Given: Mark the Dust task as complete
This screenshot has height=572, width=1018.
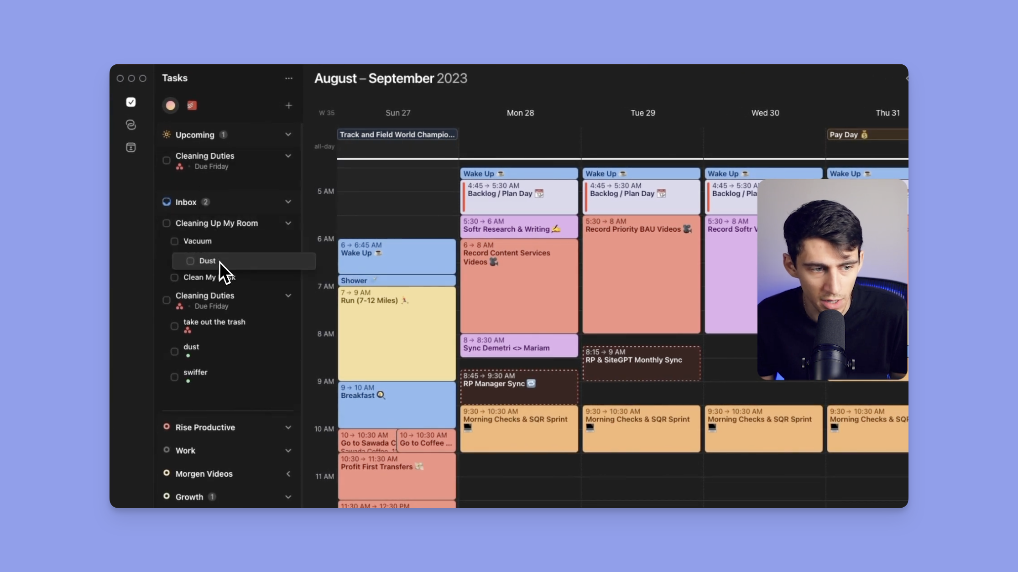Looking at the screenshot, I should pos(190,261).
